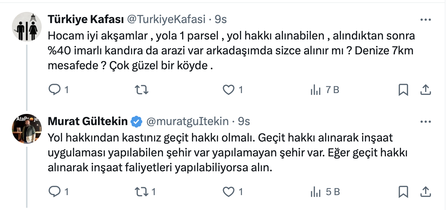Like the Türkiye Kafası tweet
The width and height of the screenshot is (447, 210).
click(228, 90)
